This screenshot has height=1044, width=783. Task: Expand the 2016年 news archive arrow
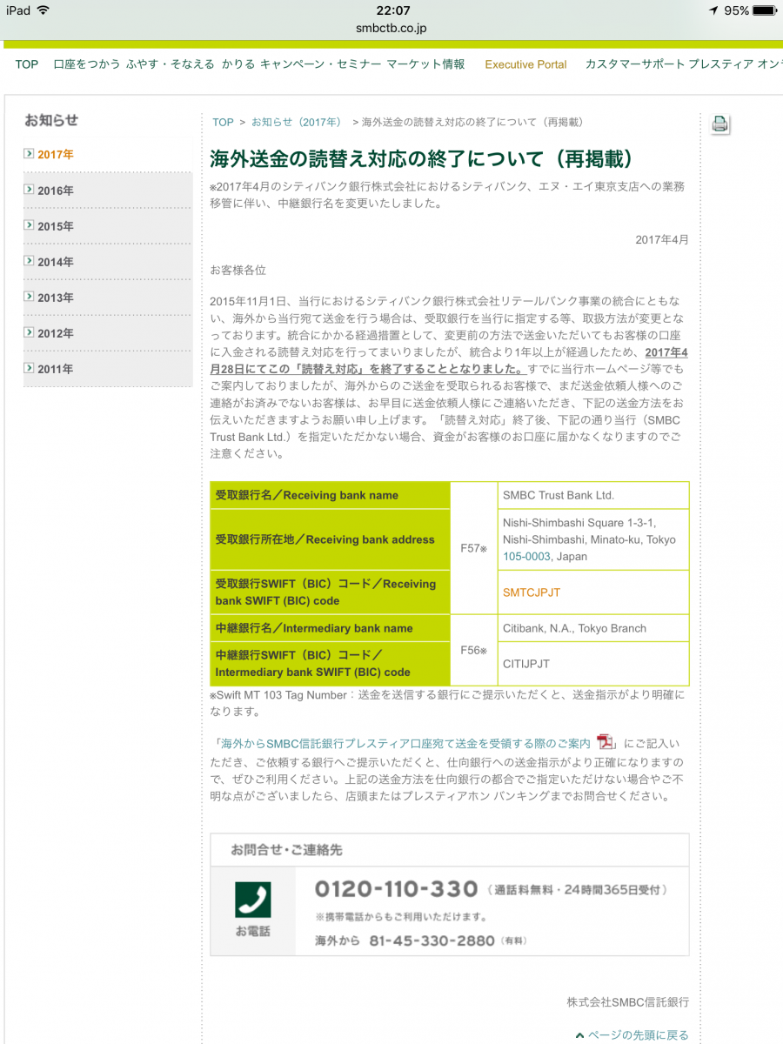(x=29, y=189)
